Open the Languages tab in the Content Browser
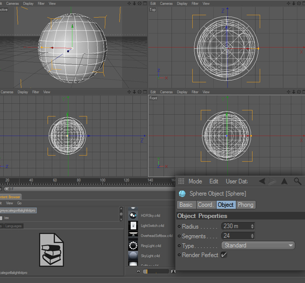The height and width of the screenshot is (283, 305). 13,226
